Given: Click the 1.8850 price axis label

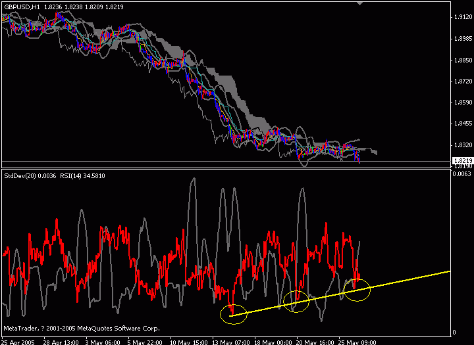Looking at the screenshot, I should [463, 60].
